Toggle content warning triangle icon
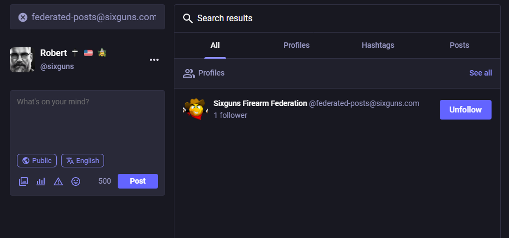 pyautogui.click(x=58, y=181)
